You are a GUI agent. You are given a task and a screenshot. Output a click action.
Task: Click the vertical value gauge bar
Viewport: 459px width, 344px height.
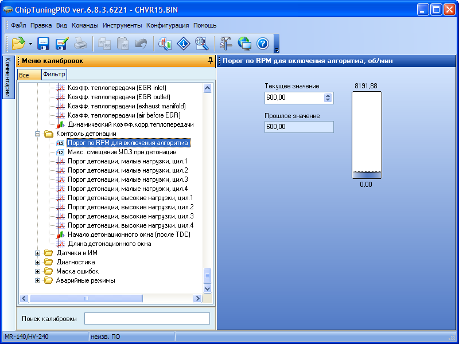click(x=367, y=136)
